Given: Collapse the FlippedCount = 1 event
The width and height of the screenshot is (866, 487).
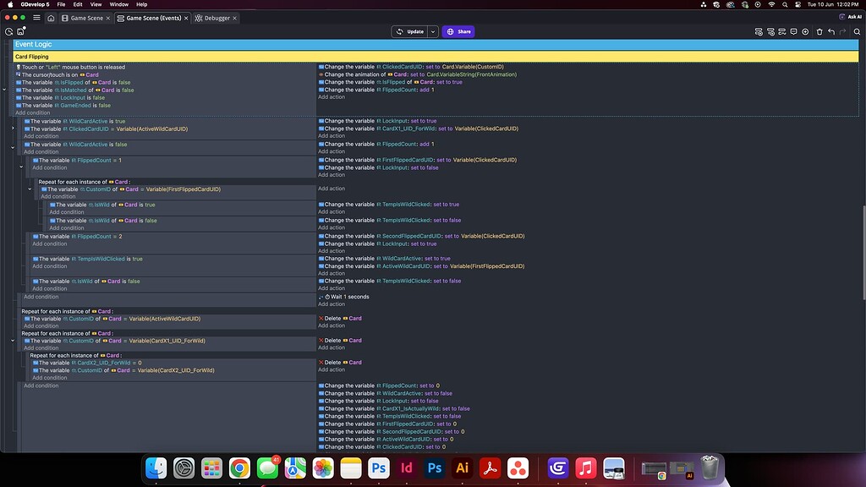Looking at the screenshot, I should click(x=21, y=167).
